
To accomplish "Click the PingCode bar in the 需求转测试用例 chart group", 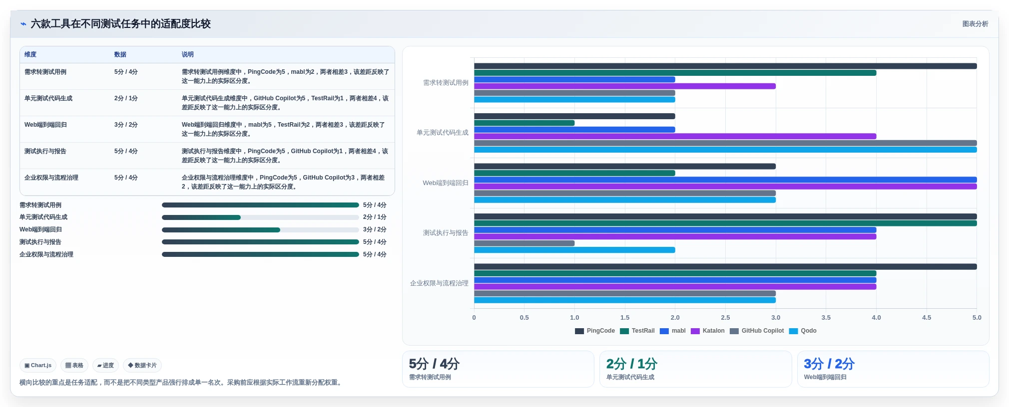I will pos(725,66).
